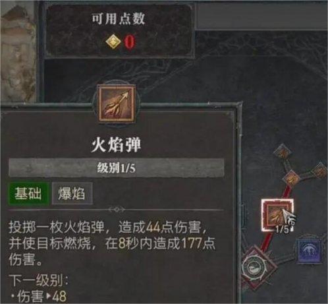Click the 1/5 rank counter on node
The image size is (328, 304).
click(x=283, y=229)
